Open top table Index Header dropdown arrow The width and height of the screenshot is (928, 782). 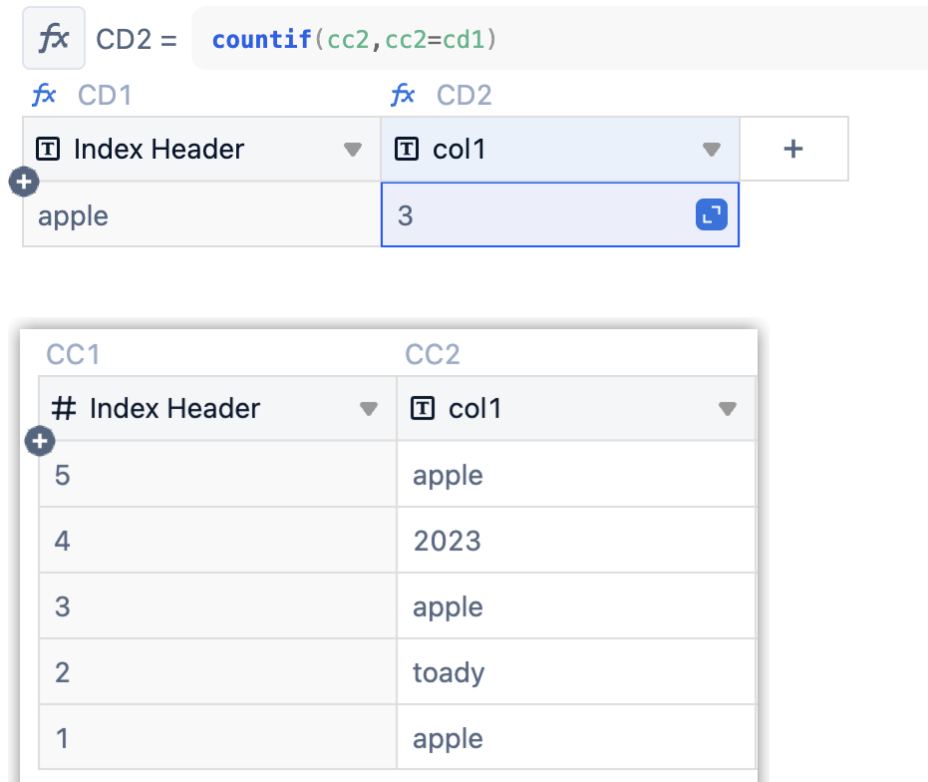[353, 150]
